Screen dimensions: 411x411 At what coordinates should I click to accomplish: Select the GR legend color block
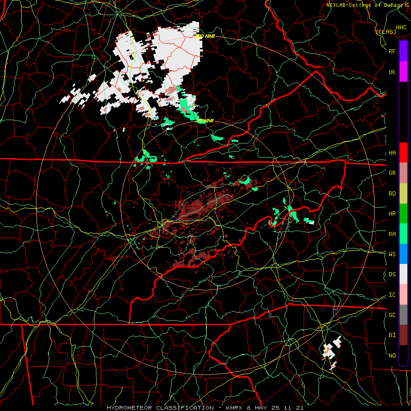point(403,173)
